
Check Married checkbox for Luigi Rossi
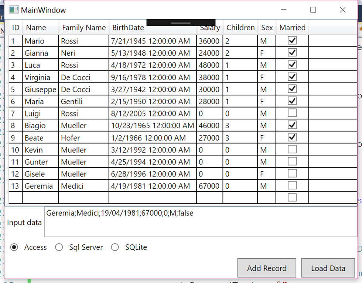[x=292, y=113]
